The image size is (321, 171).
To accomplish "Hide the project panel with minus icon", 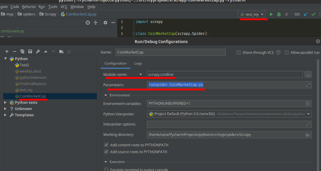I will 113,23.
